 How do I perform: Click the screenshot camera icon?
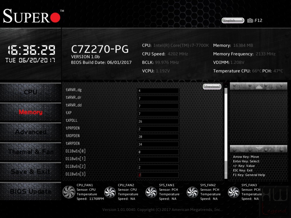coord(250,20)
